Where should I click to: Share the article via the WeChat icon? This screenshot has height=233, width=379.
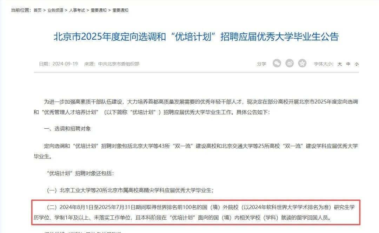277,63
